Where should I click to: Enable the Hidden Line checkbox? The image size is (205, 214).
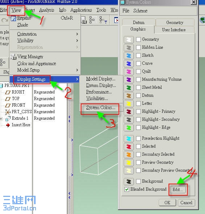(x=138, y=47)
